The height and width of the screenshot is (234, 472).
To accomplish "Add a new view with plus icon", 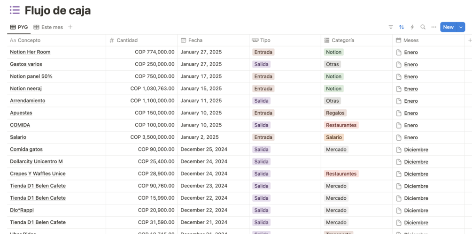I will (70, 27).
